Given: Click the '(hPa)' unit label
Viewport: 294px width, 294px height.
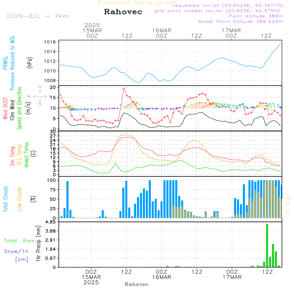Looking at the screenshot, I should [30, 63].
